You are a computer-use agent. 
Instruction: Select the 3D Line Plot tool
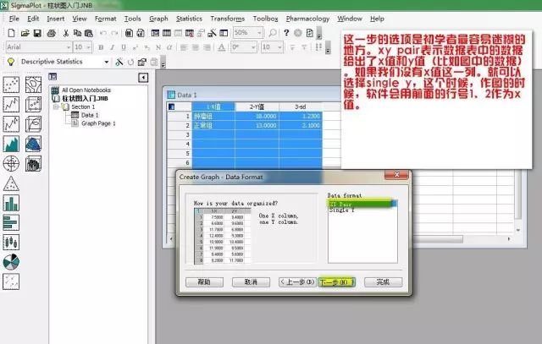coord(33,124)
